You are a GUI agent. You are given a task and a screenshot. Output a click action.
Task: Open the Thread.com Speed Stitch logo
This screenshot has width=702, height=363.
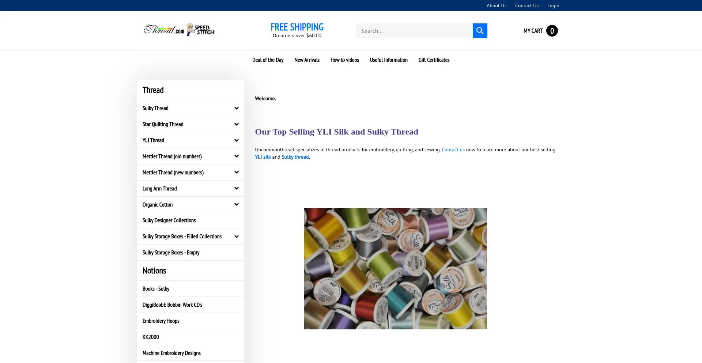tap(179, 30)
